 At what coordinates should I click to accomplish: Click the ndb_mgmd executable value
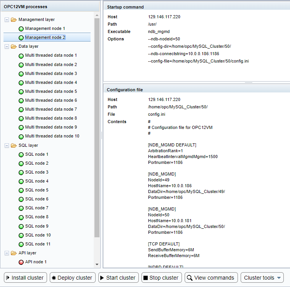click(159, 31)
